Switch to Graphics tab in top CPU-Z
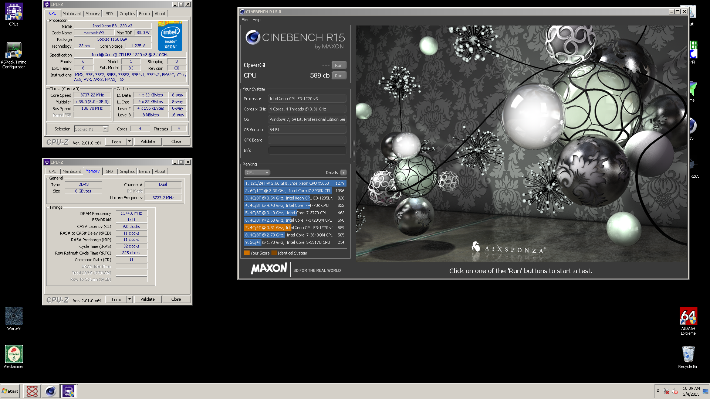The image size is (710, 399). [x=127, y=14]
